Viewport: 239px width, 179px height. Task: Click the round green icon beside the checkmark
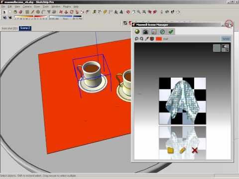[162, 31]
